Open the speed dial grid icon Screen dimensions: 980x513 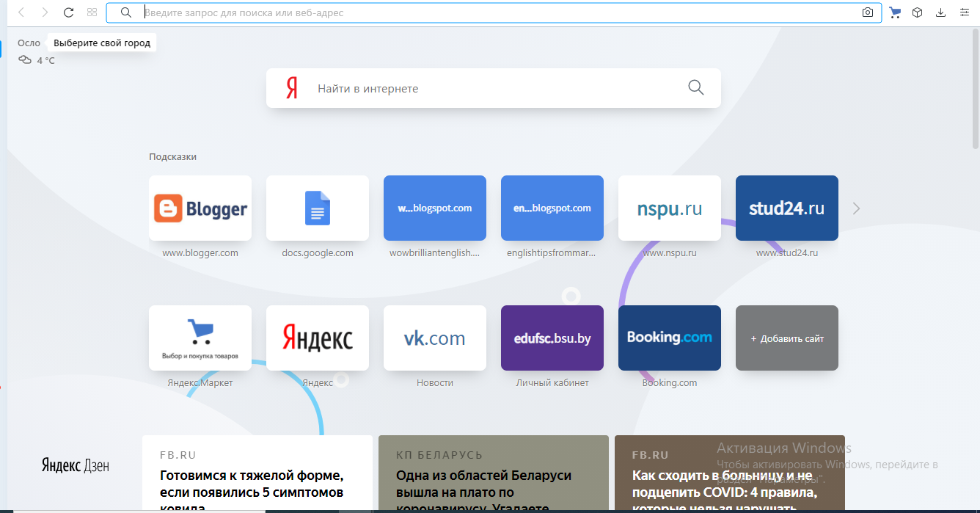point(92,12)
